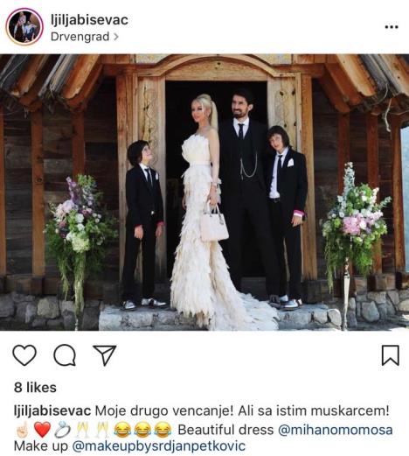Open the Drvengrad location tag
409x456 pixels.
(x=80, y=37)
